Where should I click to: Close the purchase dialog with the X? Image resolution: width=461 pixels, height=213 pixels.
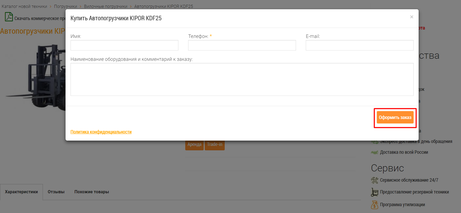coord(412,17)
